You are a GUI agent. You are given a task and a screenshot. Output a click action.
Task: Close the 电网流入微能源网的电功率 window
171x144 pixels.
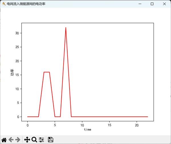click(165, 4)
